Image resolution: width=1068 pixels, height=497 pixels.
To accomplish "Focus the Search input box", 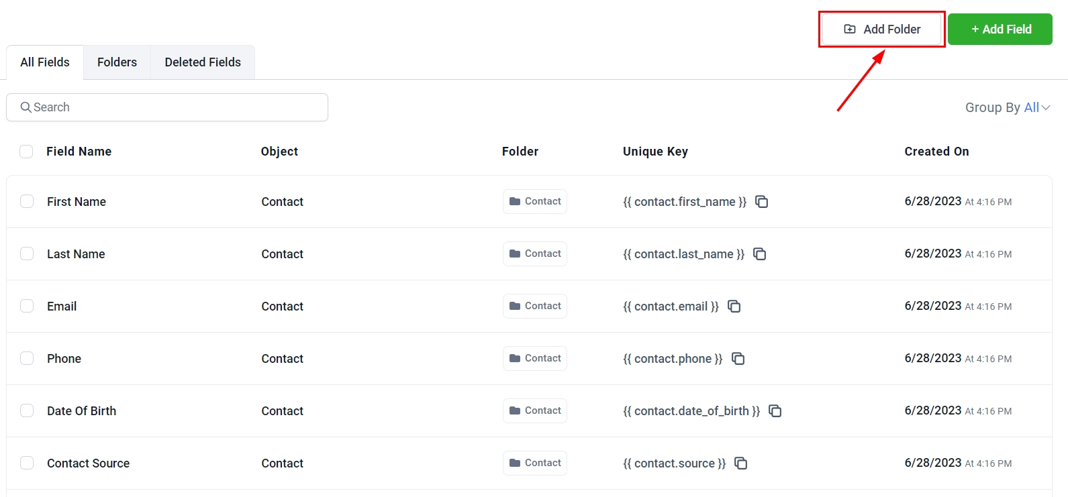I will point(167,107).
